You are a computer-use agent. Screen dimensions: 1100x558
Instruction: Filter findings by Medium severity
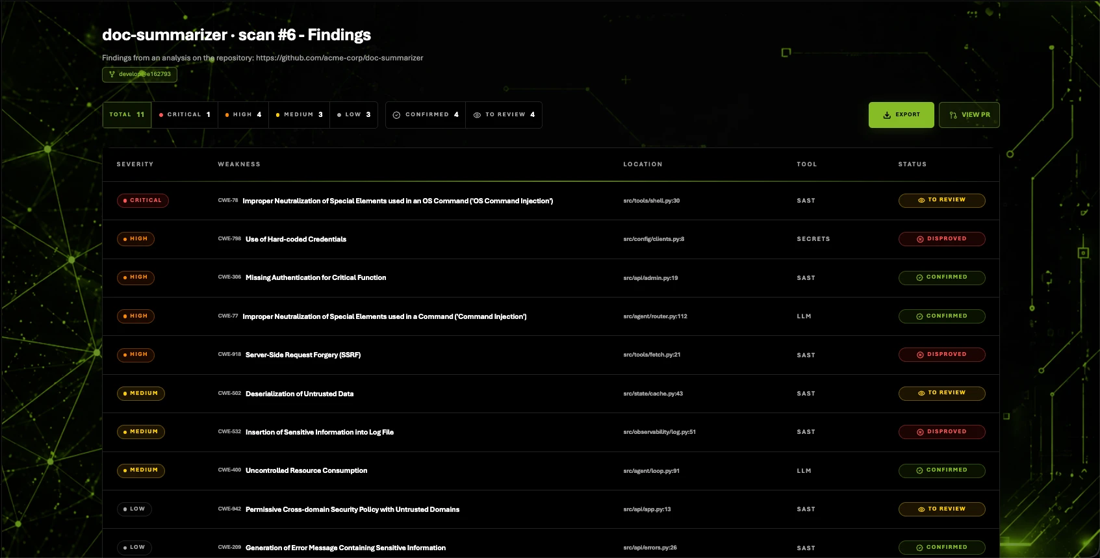click(299, 115)
